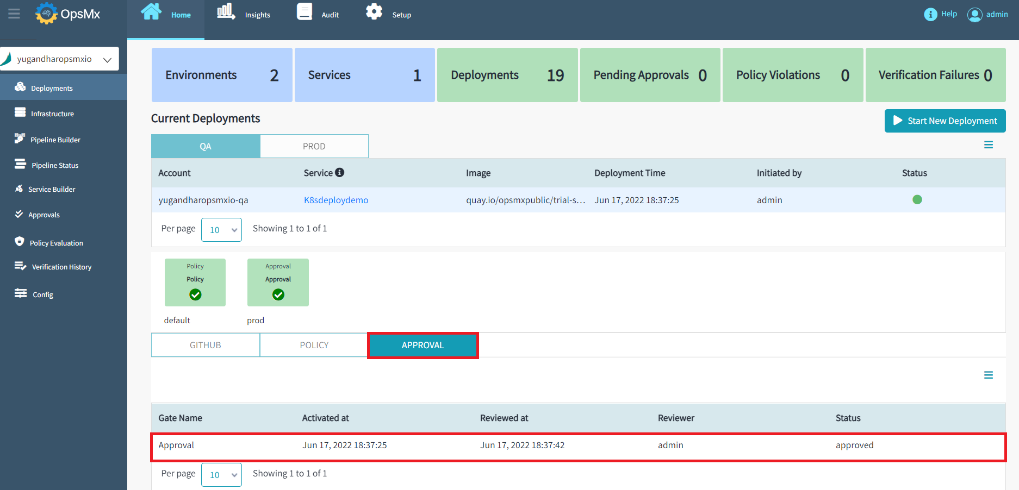Open the deployments Per page dropdown
Screen dimensions: 1019x490
[x=221, y=230]
